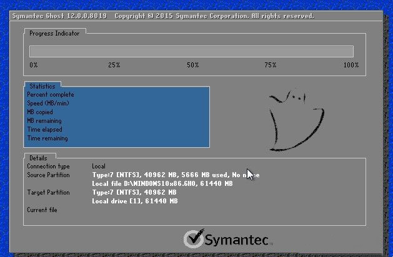
Task: Select the Statistics panel title
Action: pyautogui.click(x=42, y=86)
